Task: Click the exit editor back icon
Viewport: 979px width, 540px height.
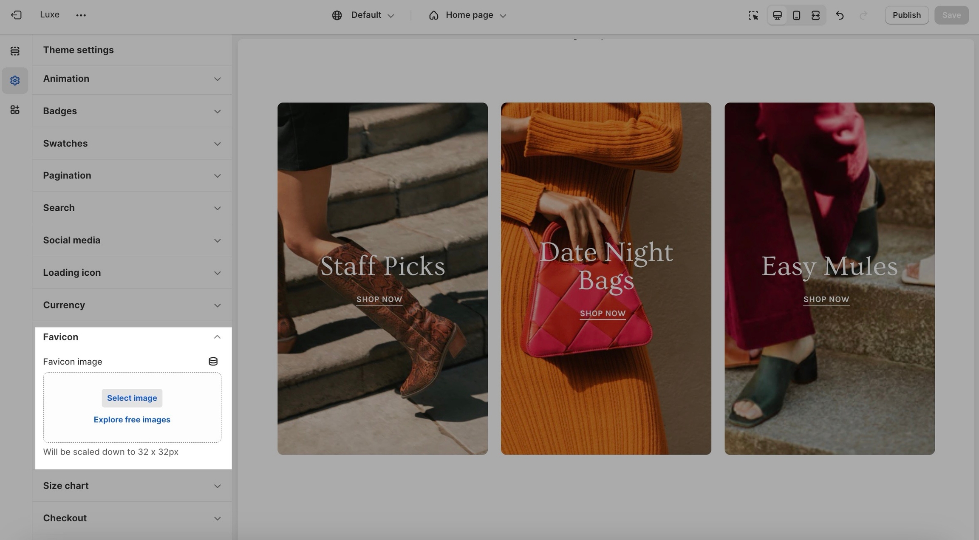Action: [16, 15]
